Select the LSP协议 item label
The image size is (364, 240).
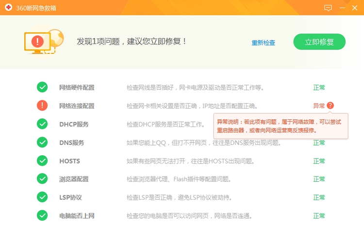point(70,197)
